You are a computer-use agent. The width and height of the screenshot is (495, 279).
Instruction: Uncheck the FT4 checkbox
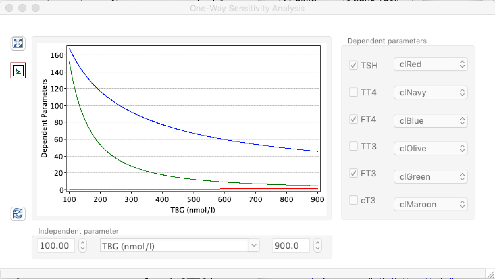point(353,119)
